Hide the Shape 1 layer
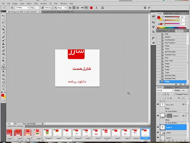 [x=158, y=116]
